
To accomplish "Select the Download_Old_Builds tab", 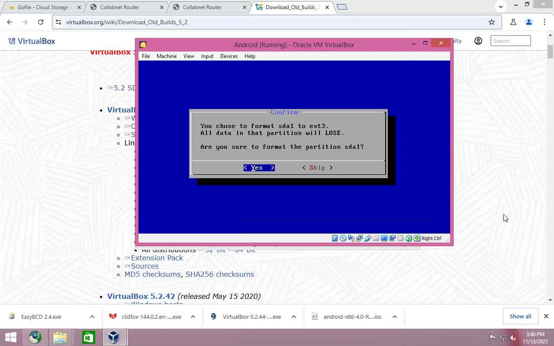I will [293, 7].
